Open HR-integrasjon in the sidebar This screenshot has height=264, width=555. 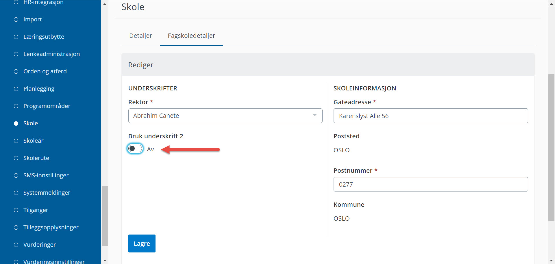coord(43,2)
